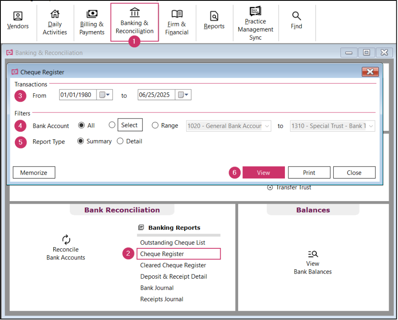The image size is (398, 320).
Task: Expand the 1020 - General Bank Account dropdown
Action: (267, 126)
